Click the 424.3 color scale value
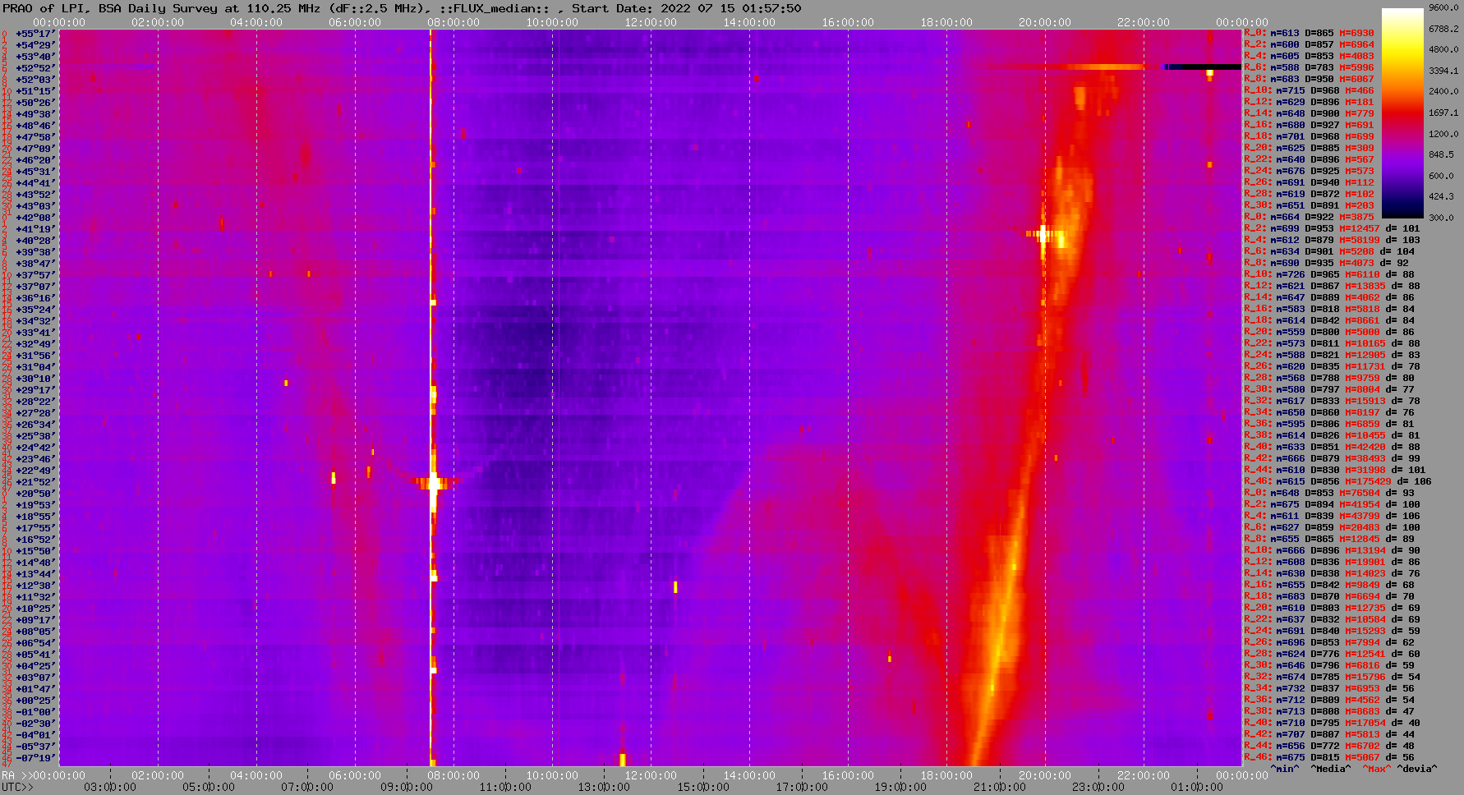Viewport: 1464px width, 795px height. point(1441,196)
